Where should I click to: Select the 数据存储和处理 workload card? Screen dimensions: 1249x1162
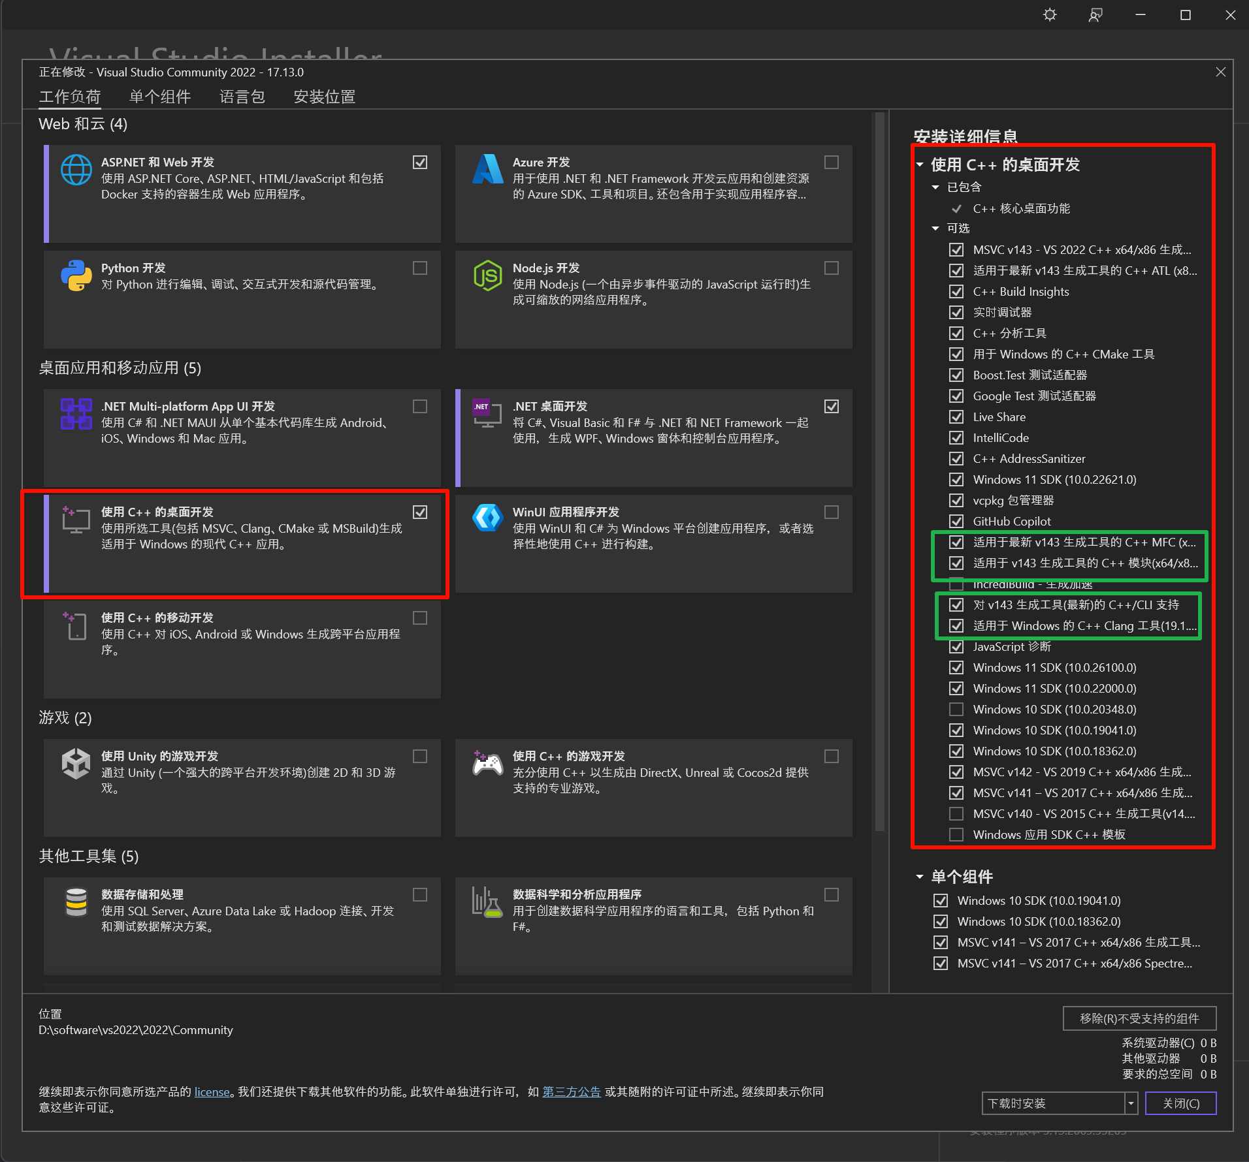[x=242, y=926]
